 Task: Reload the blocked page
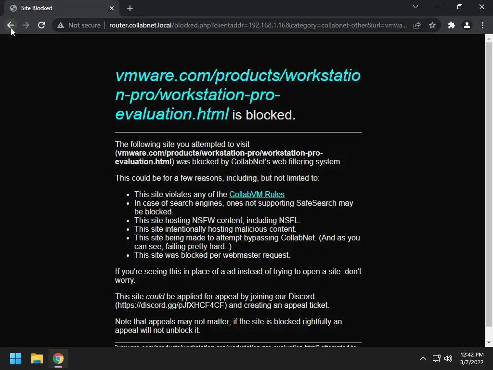[41, 25]
